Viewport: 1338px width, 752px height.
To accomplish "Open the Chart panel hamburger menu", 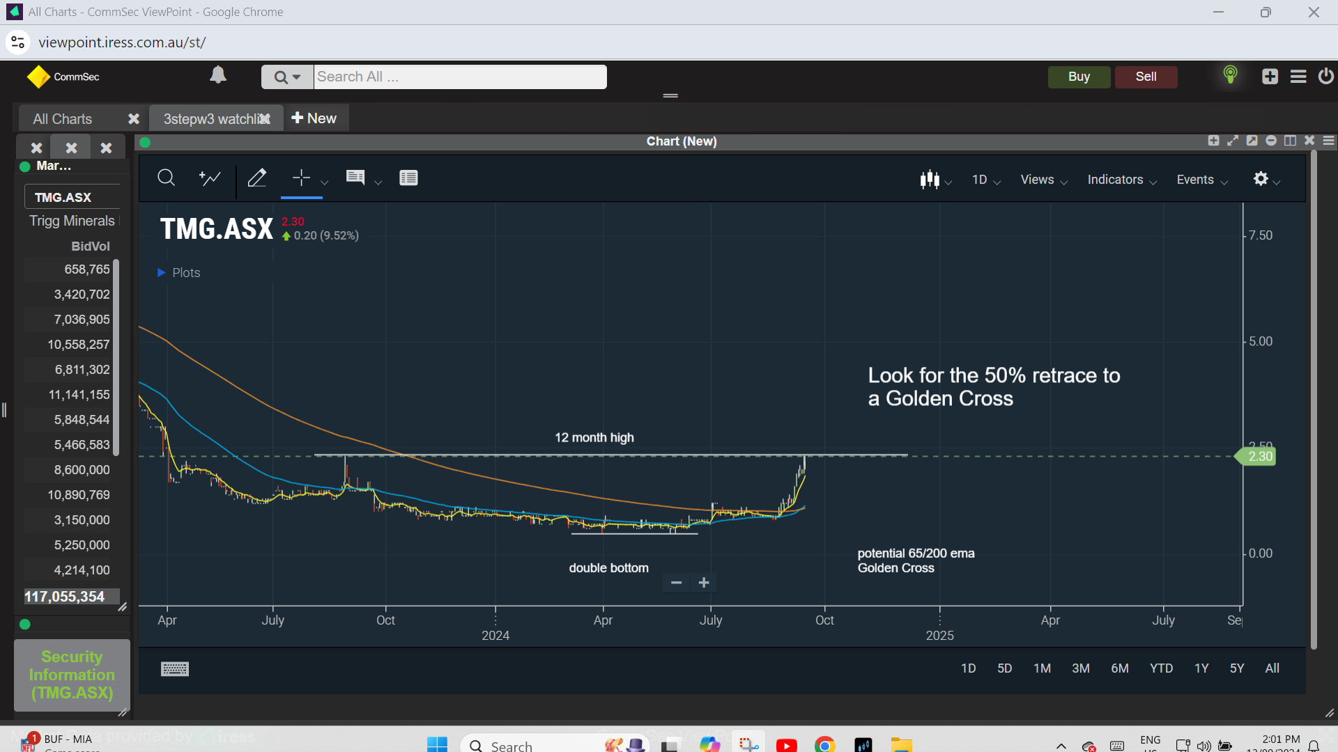I will click(x=1329, y=141).
